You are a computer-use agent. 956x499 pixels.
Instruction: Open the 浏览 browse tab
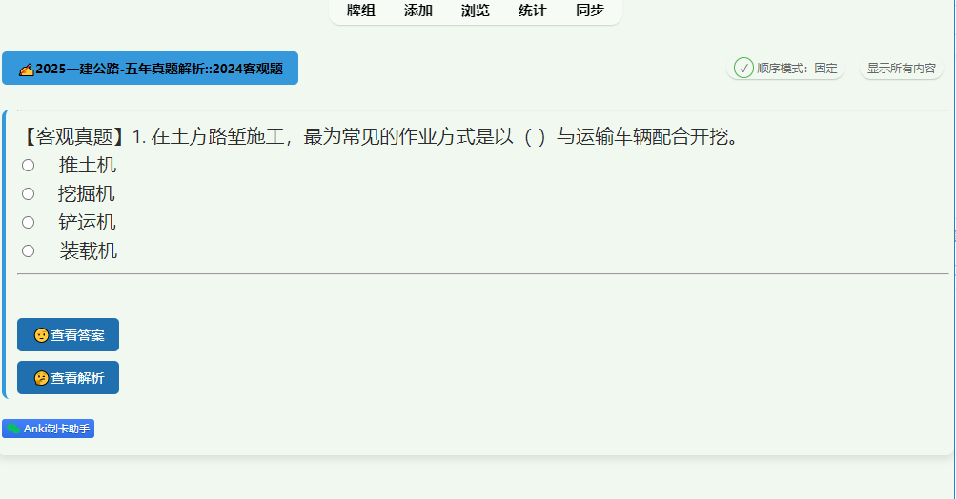coord(476,10)
